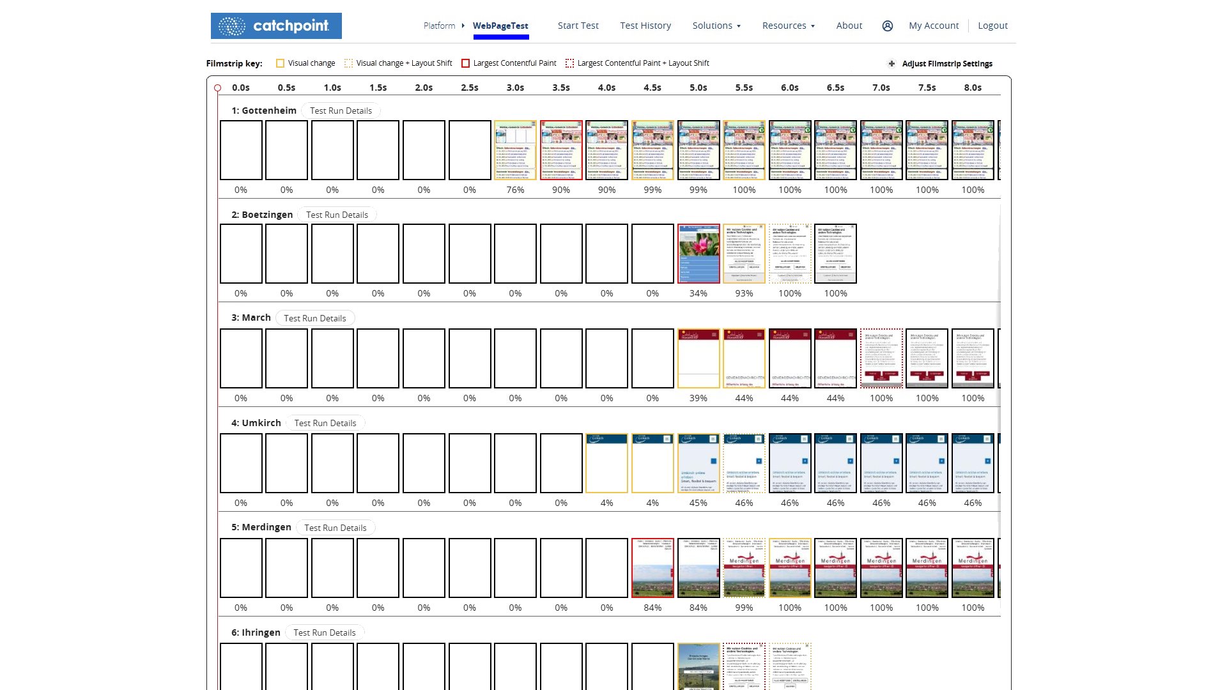Click the red timeline start marker circle
The image size is (1227, 690).
point(218,88)
